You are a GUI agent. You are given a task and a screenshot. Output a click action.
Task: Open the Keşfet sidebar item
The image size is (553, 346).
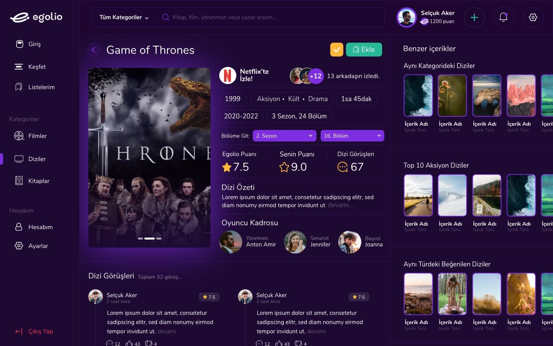tap(30, 67)
